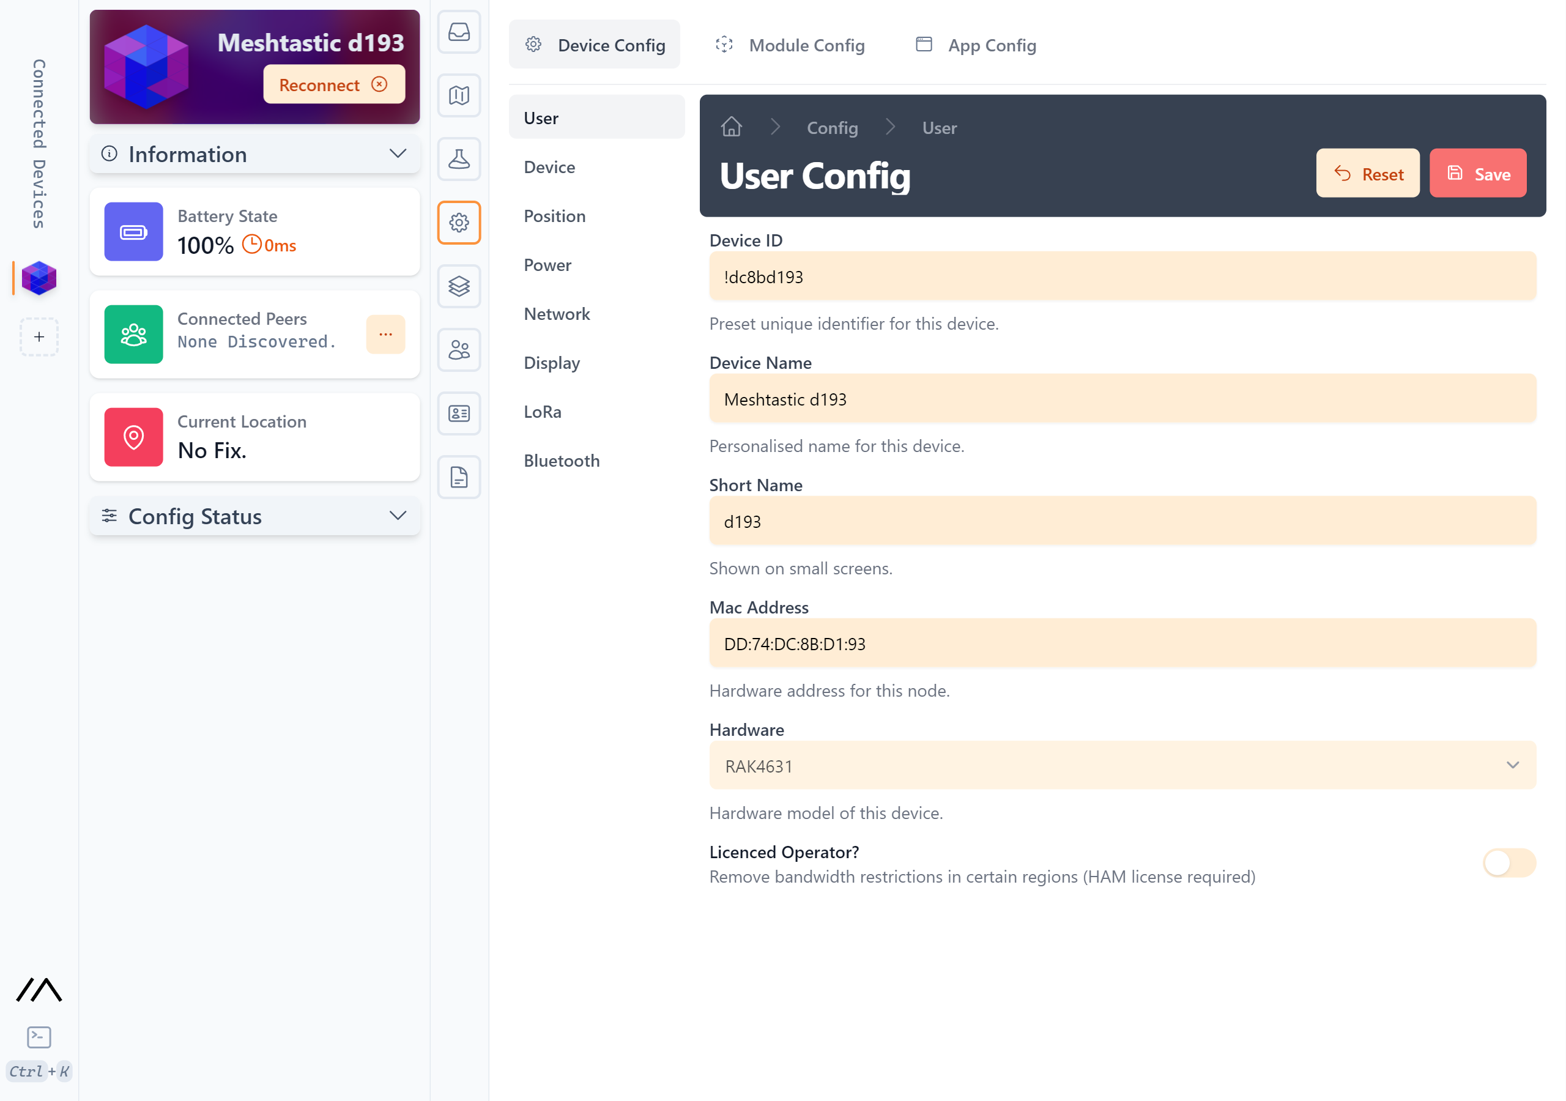Click the Save button
Viewport: 1566px width, 1101px height.
pos(1477,174)
